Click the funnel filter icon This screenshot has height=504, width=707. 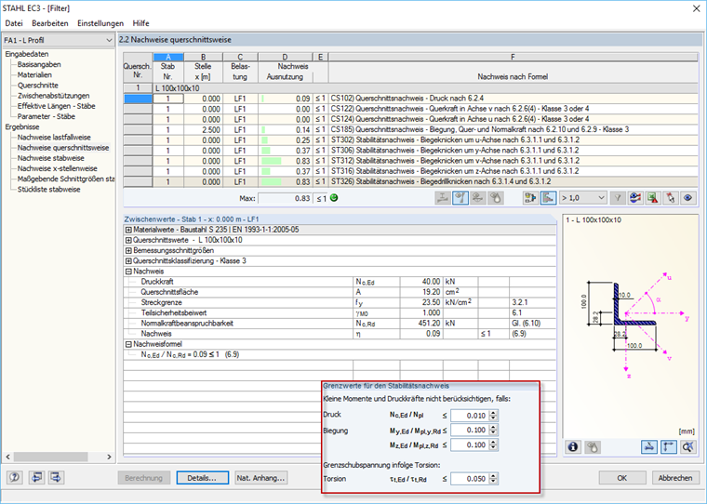tap(618, 198)
